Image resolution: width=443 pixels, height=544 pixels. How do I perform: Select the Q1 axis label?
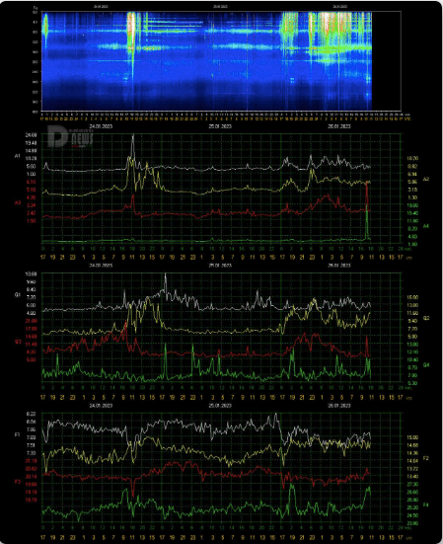[x=18, y=295]
